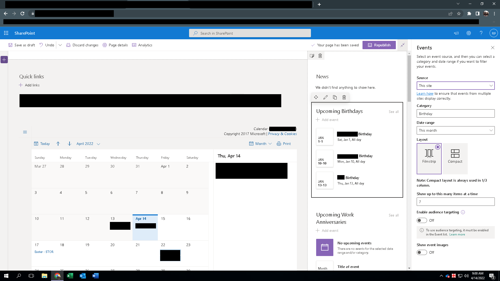This screenshot has height=281, width=500.
Task: Open Page details
Action: click(x=115, y=45)
